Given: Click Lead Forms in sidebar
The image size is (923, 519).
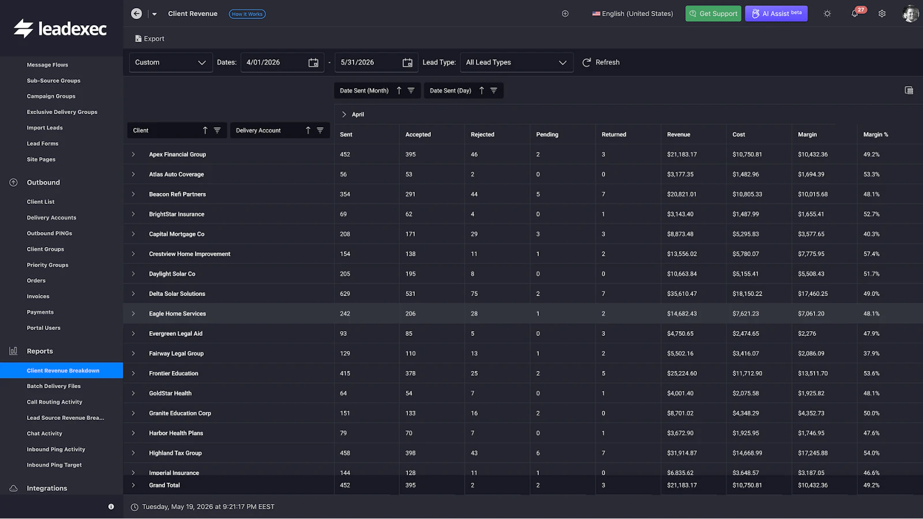Looking at the screenshot, I should [x=43, y=144].
